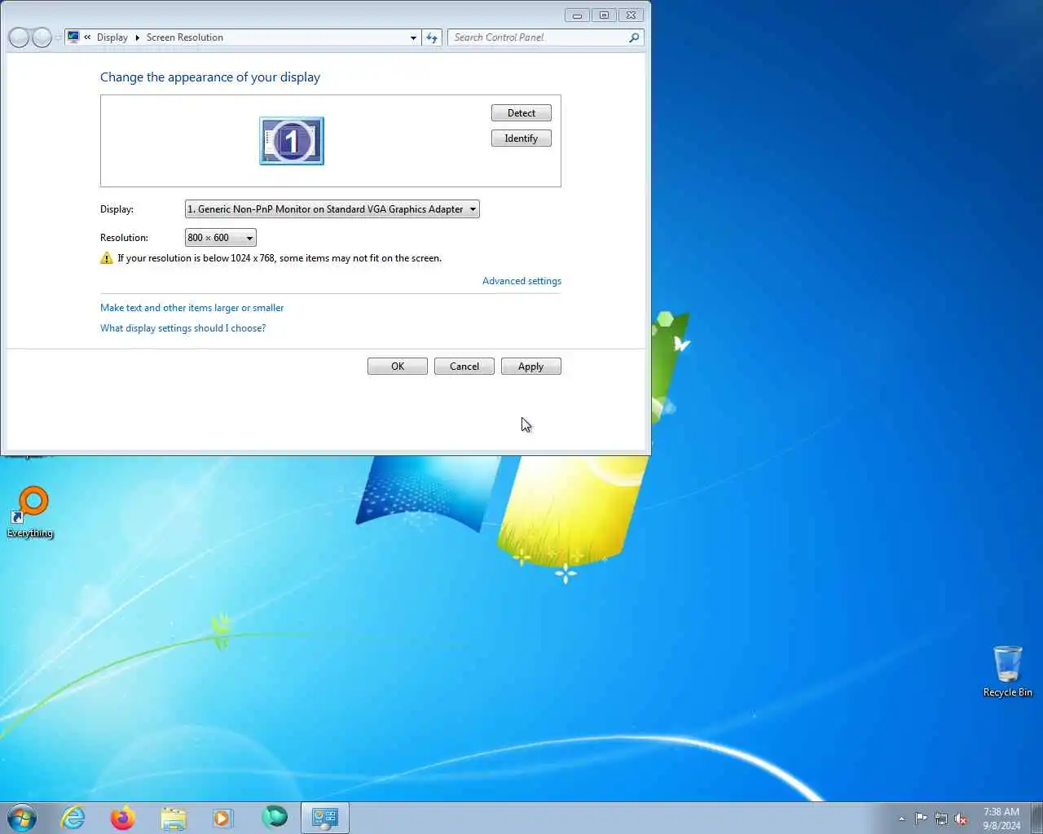
Task: Click the address bar refresh icon
Action: coord(432,37)
